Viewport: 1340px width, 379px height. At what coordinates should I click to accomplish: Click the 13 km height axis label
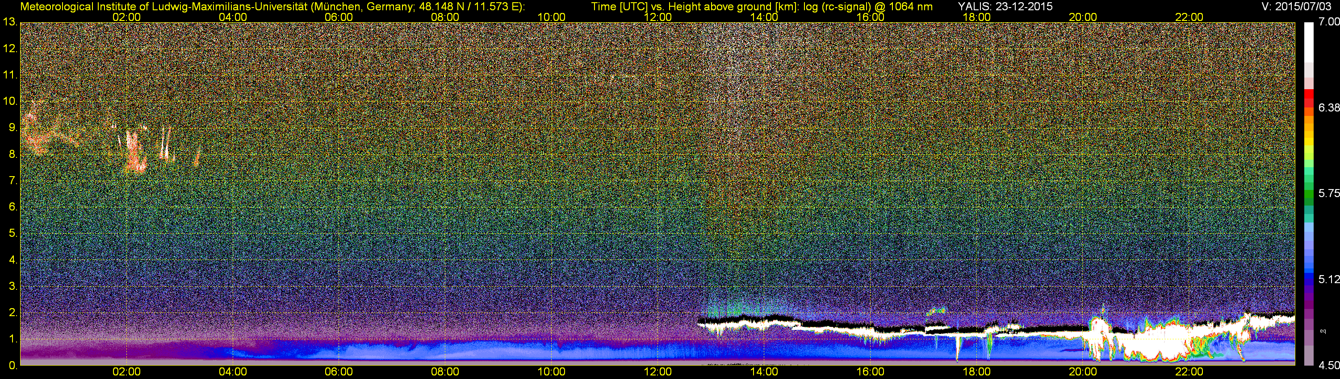coord(9,22)
